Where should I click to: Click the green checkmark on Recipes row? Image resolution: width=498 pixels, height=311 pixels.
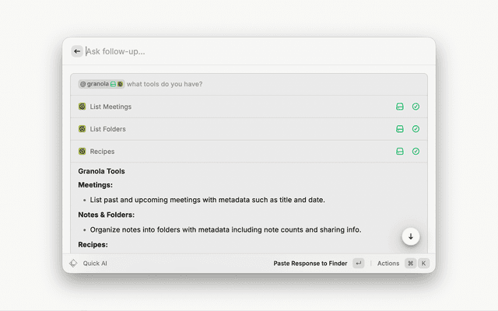coord(416,152)
